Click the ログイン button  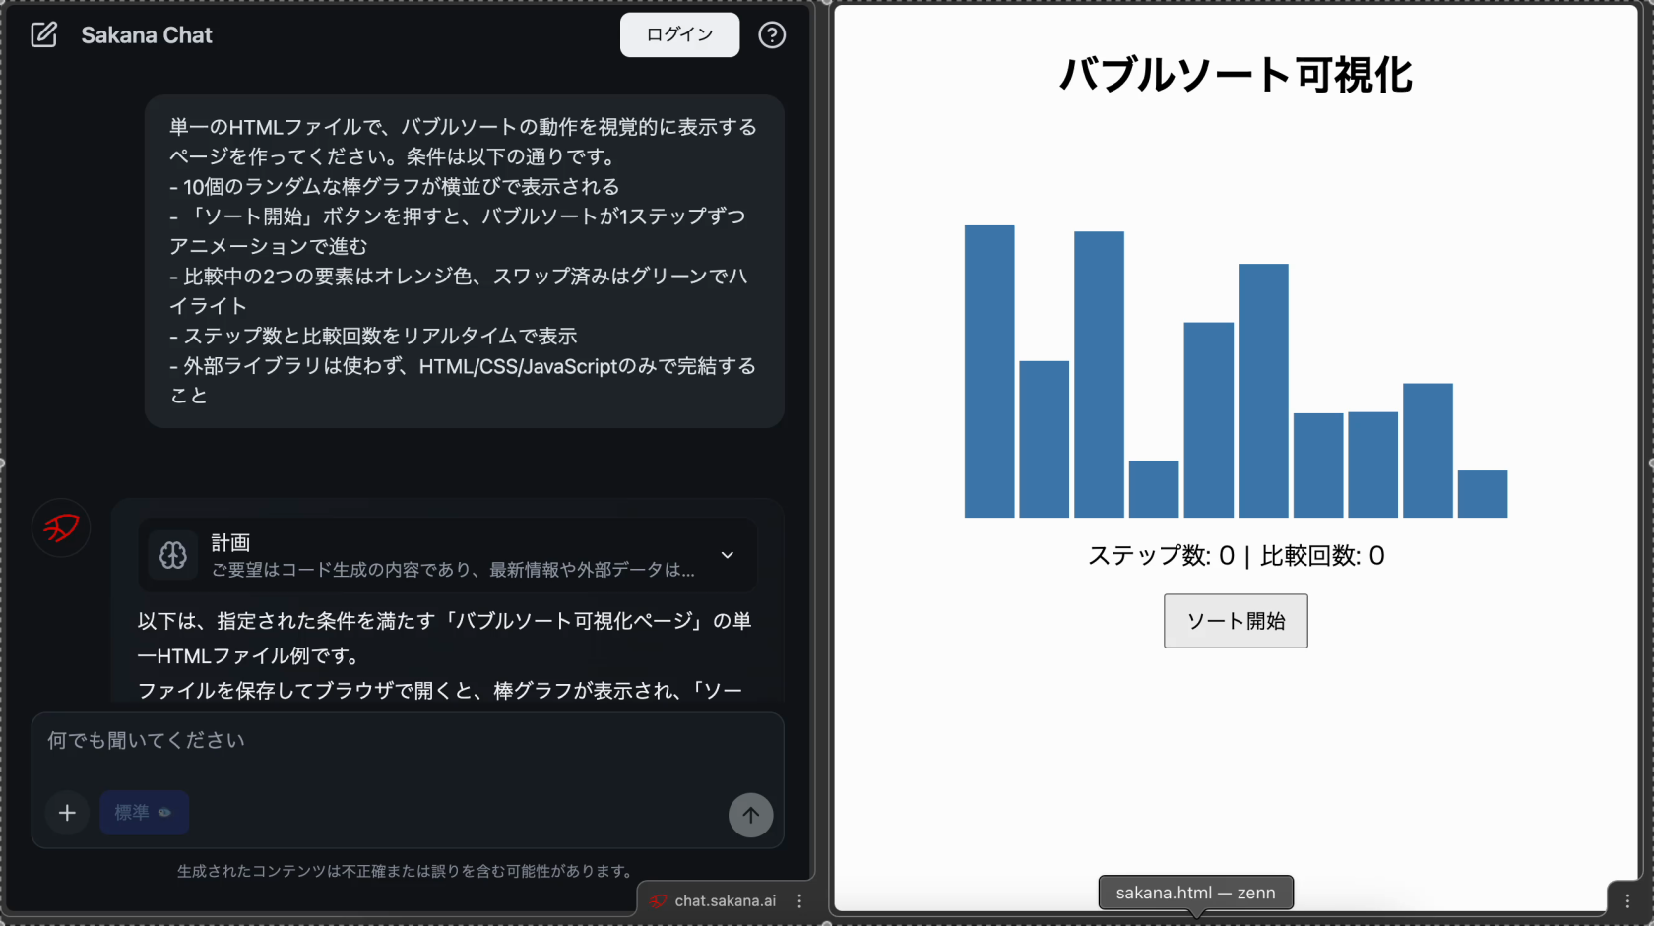pos(679,34)
